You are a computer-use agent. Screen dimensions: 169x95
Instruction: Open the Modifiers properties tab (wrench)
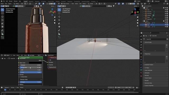point(141,60)
